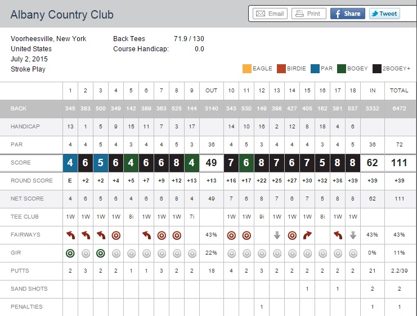Click the Email envelope button

pos(270,14)
